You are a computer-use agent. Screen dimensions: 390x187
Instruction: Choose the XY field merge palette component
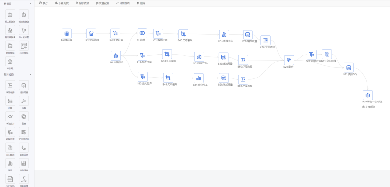[x=10, y=116]
